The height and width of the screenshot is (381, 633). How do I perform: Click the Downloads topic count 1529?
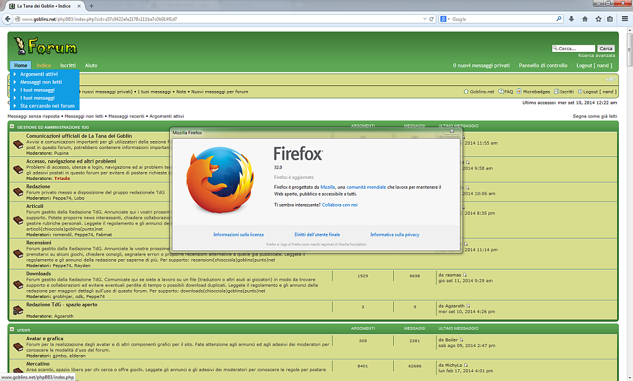coord(362,276)
